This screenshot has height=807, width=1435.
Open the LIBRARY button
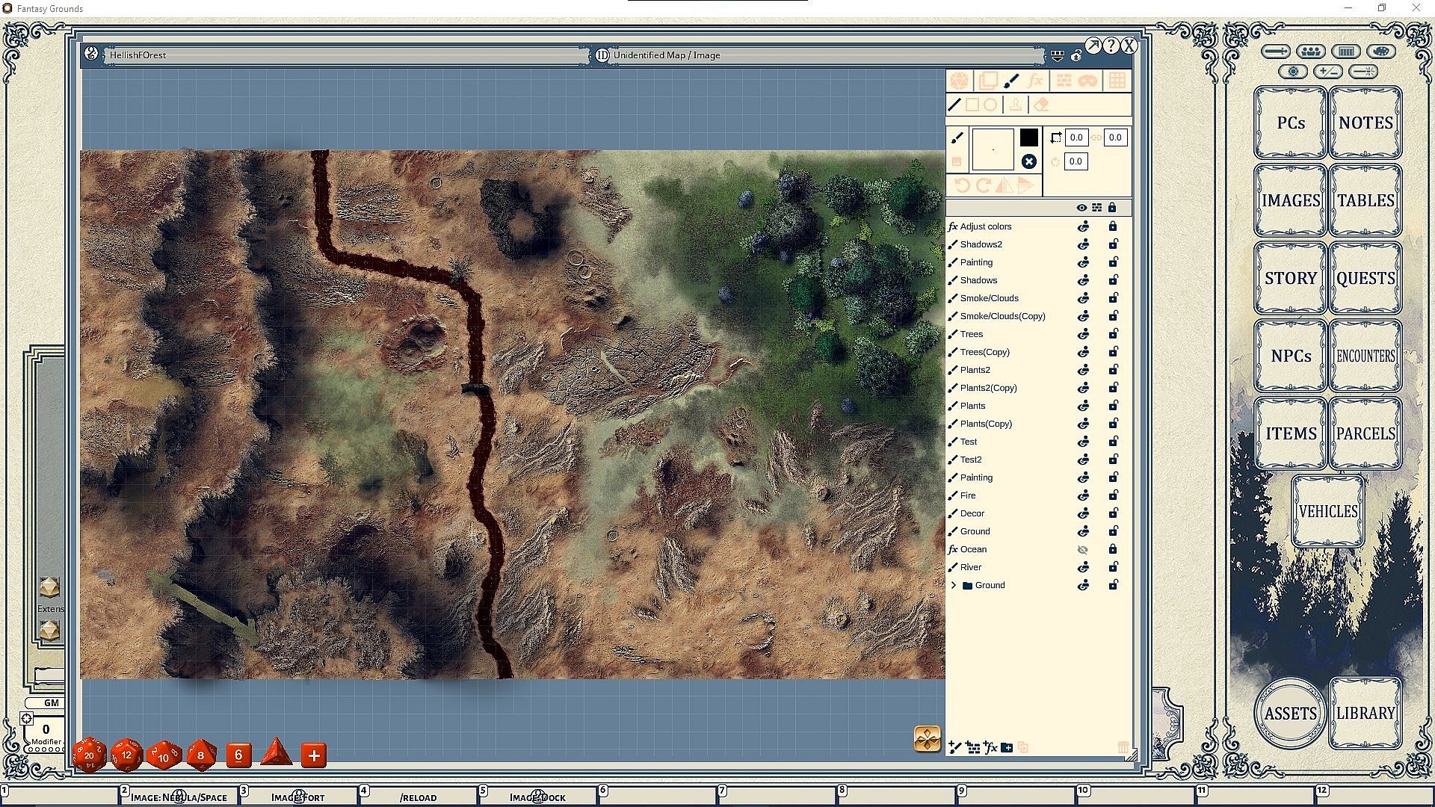(x=1365, y=713)
